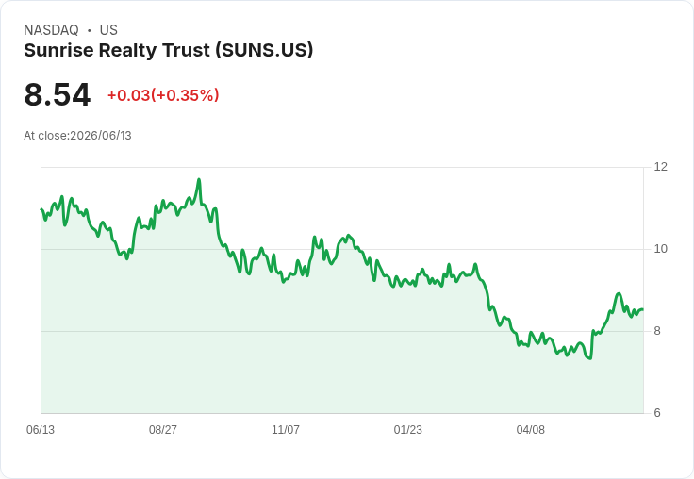This screenshot has width=694, height=479.
Task: Click the 04/08 x-axis date label
Action: pos(531,429)
